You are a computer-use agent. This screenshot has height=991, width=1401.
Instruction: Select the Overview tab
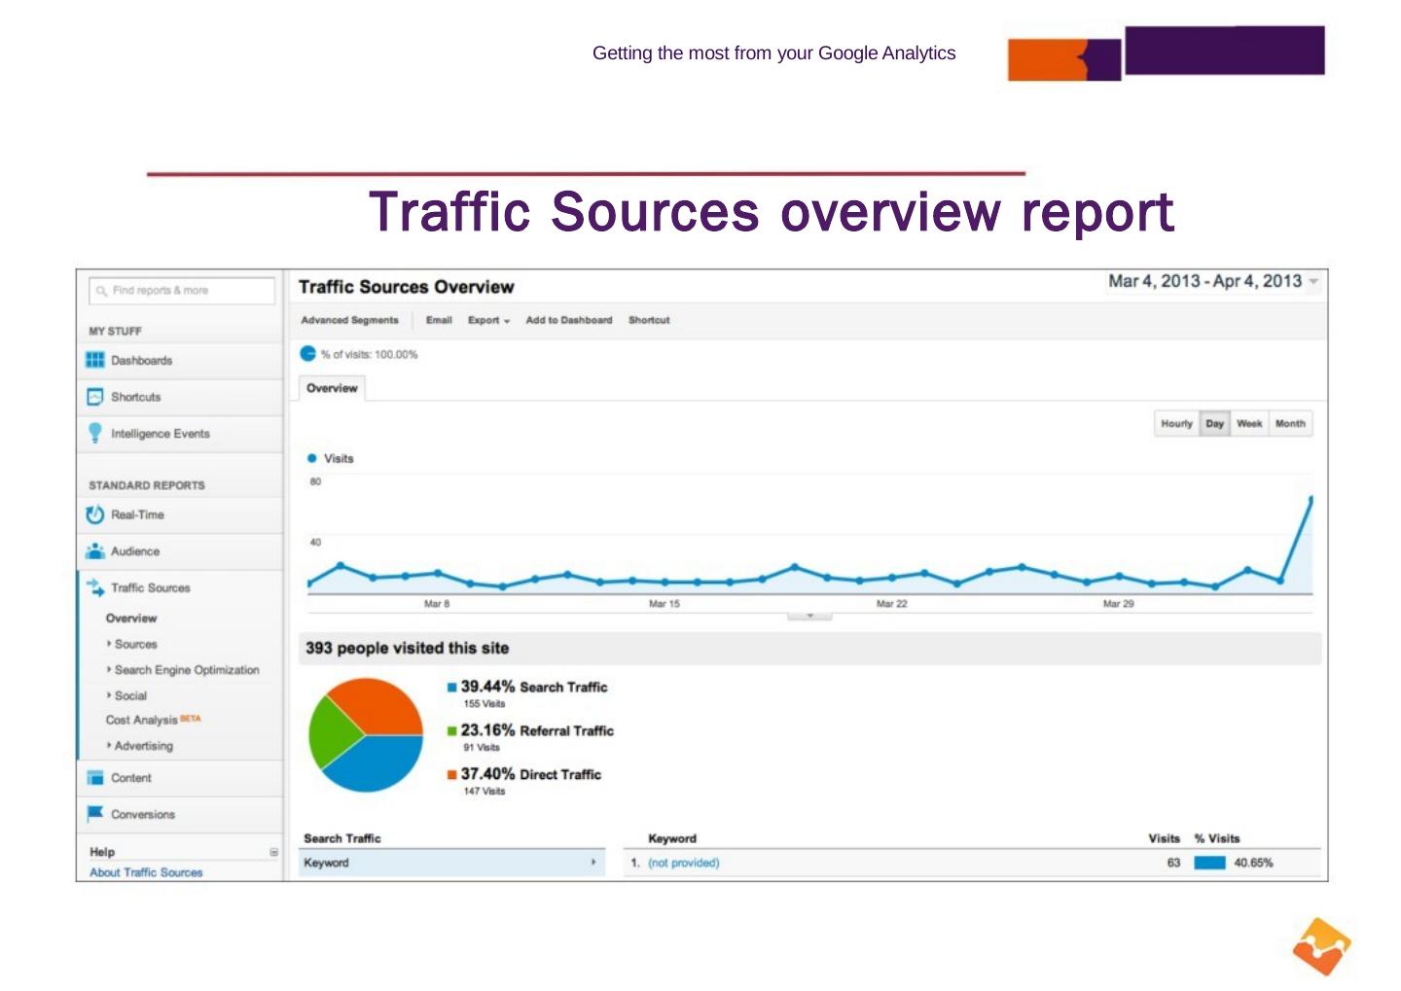pos(332,388)
